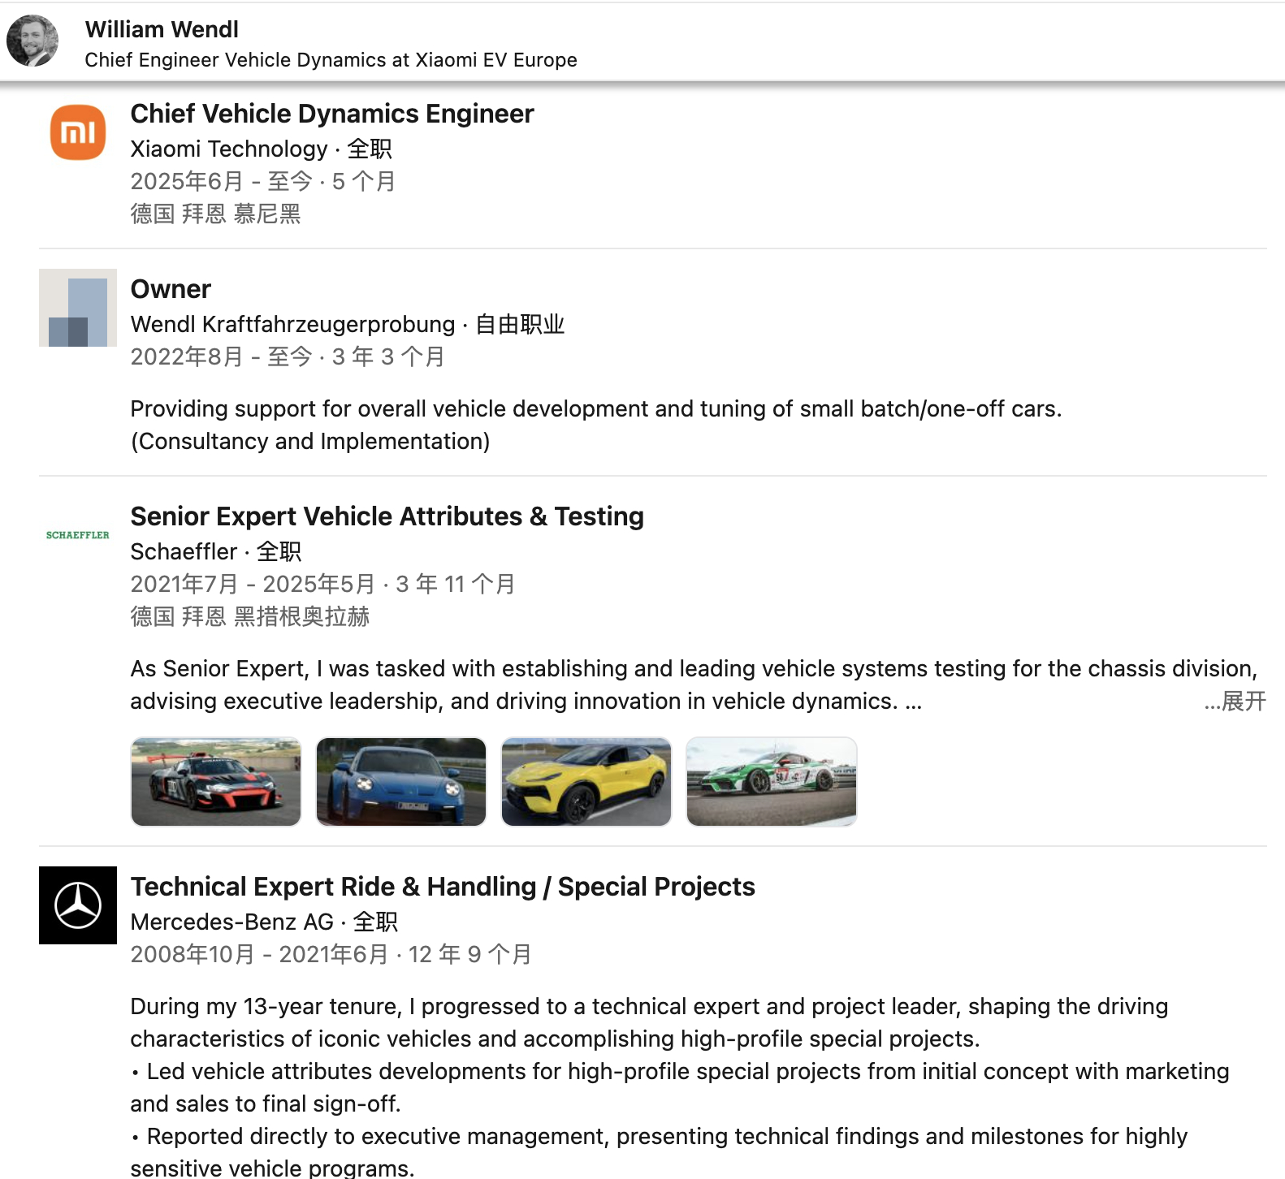The width and height of the screenshot is (1285, 1179).
Task: Open Senior Expert Vehicle Attributes & Testing title
Action: tap(387, 516)
